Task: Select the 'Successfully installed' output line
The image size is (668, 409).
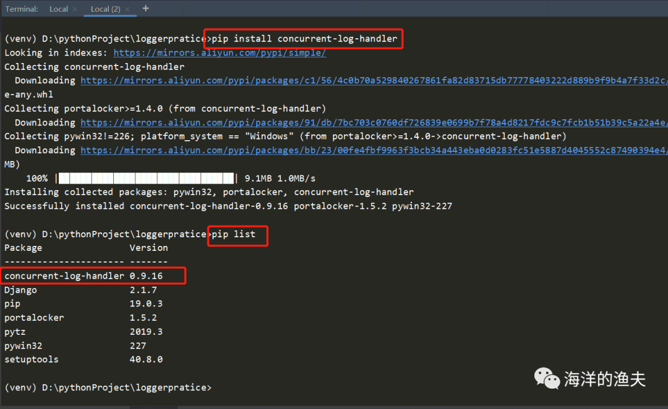Action: click(x=228, y=206)
